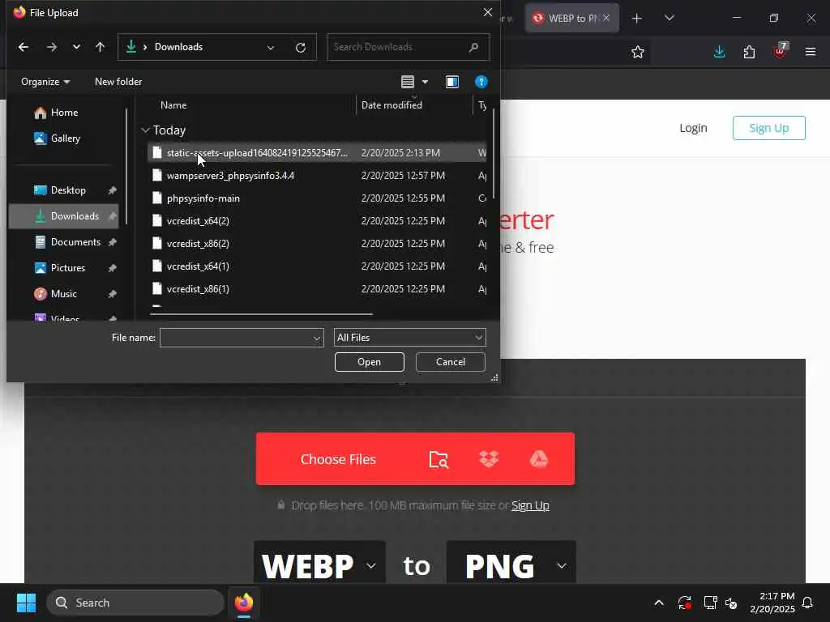Select the vcredist_x64(2) file

tap(317, 221)
